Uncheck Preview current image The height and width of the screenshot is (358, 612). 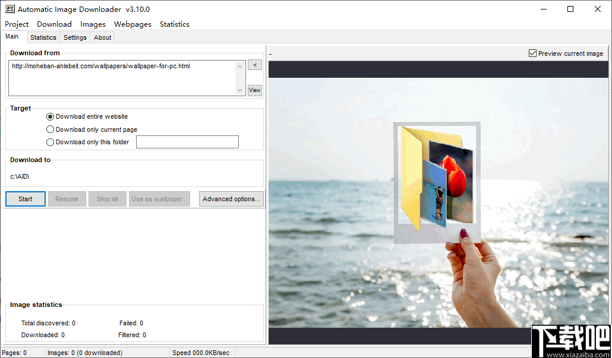tap(532, 53)
